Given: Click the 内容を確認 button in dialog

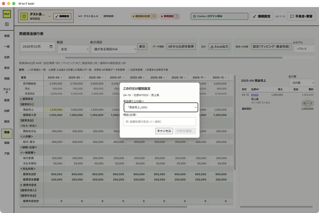Looking at the screenshot, I should point(185,131).
